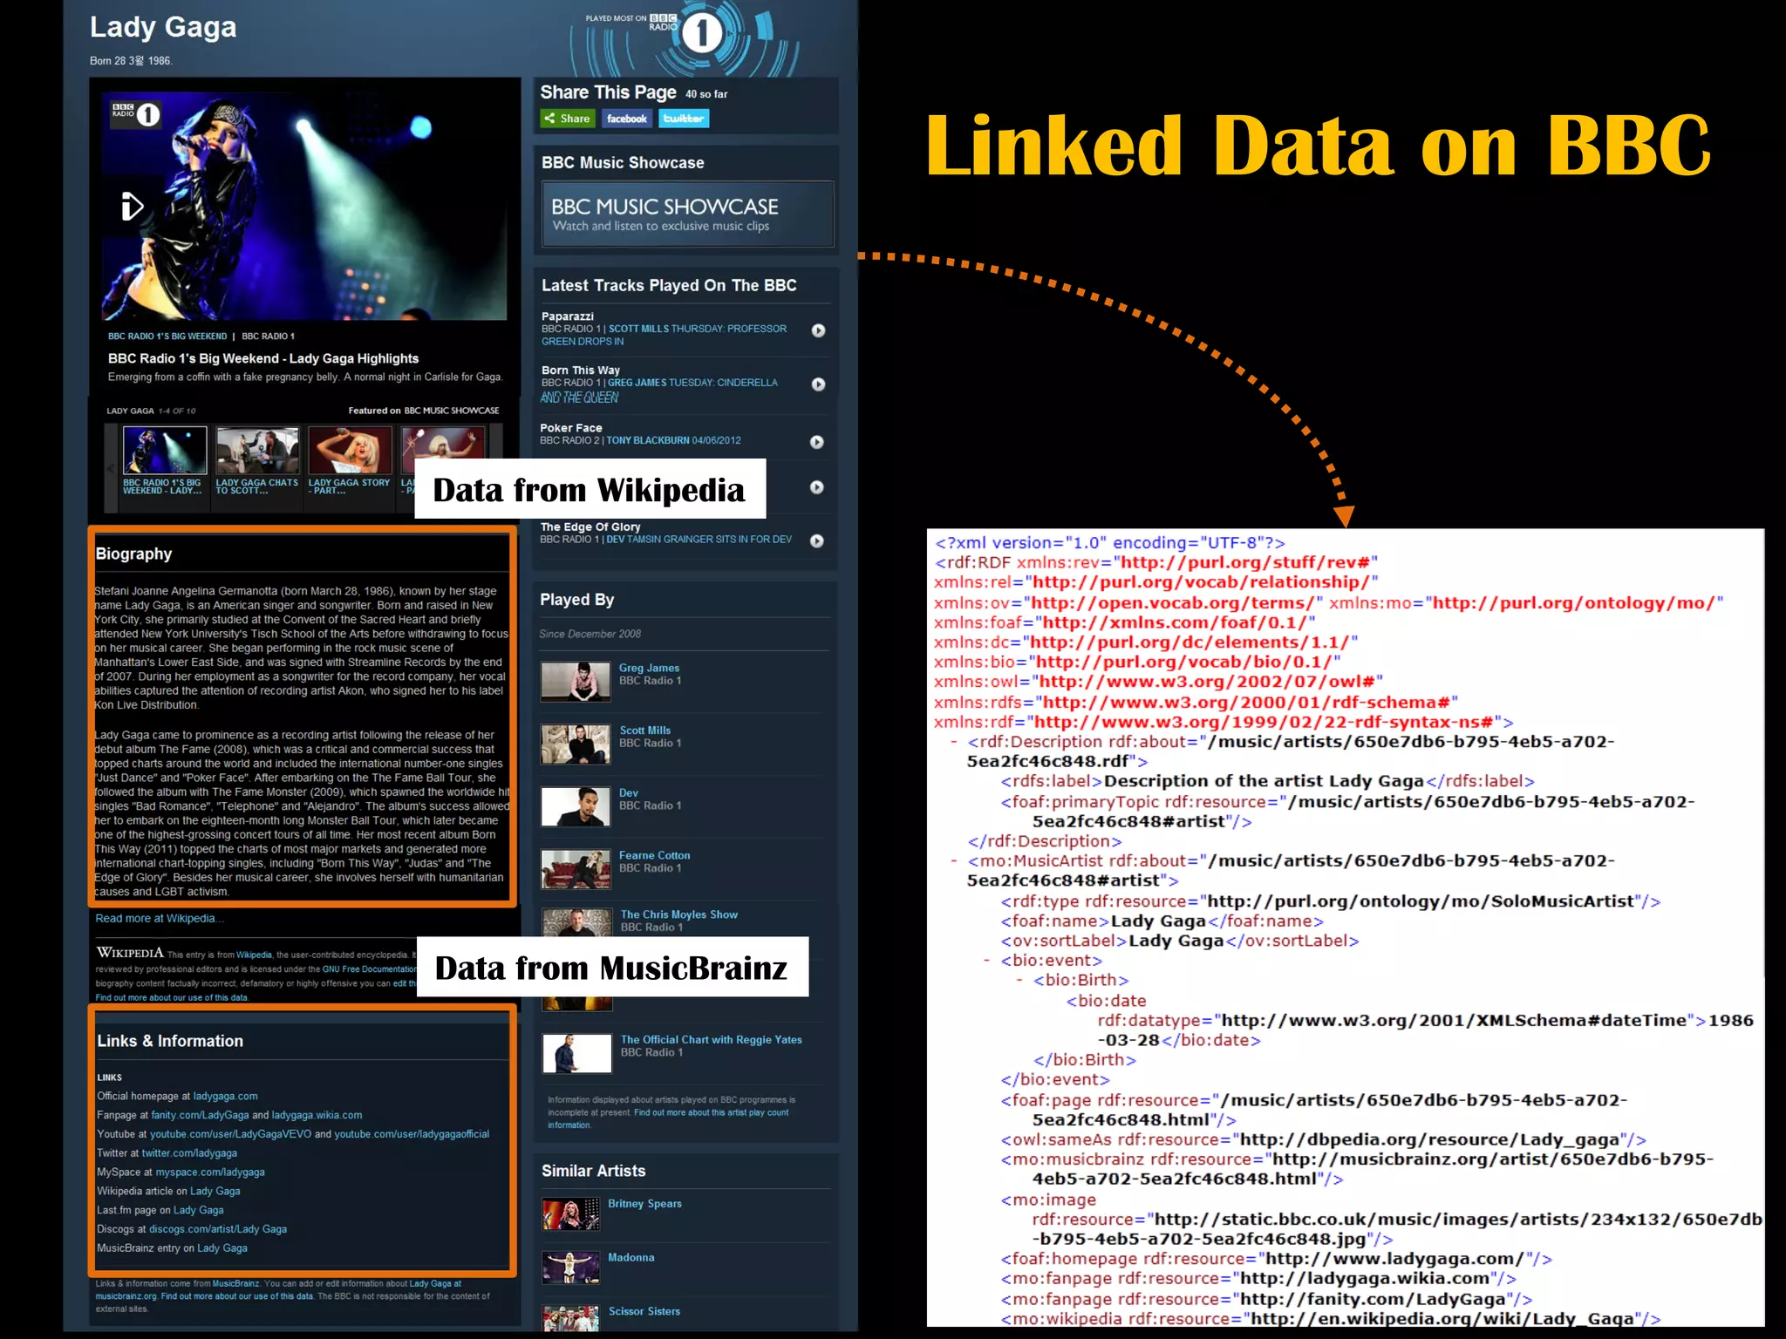The width and height of the screenshot is (1786, 1339).
Task: Open Scissor Sisters similar artist
Action: [x=644, y=1312]
